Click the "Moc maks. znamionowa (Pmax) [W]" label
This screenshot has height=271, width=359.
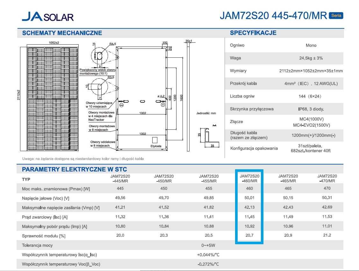click(56, 189)
